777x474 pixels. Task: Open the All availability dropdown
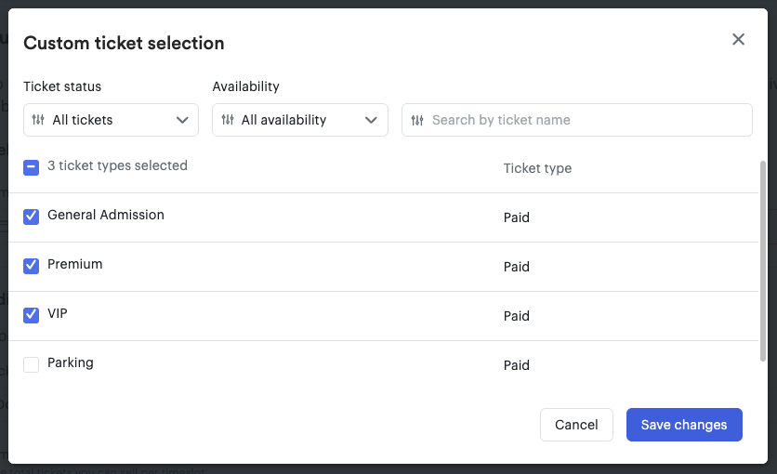pyautogui.click(x=300, y=120)
